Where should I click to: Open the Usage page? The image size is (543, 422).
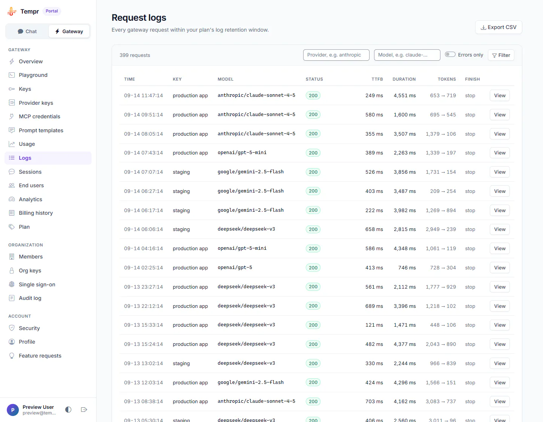click(48, 144)
